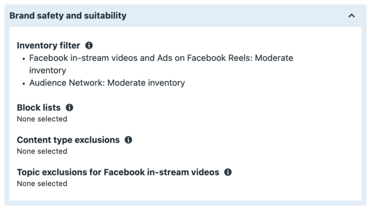
Task: Click the Audience Network label text
Action: pyautogui.click(x=67, y=83)
